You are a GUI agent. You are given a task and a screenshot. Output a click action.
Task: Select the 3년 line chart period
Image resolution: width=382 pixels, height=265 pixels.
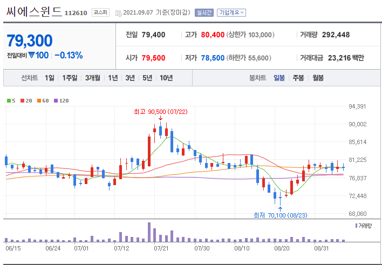(x=130, y=78)
